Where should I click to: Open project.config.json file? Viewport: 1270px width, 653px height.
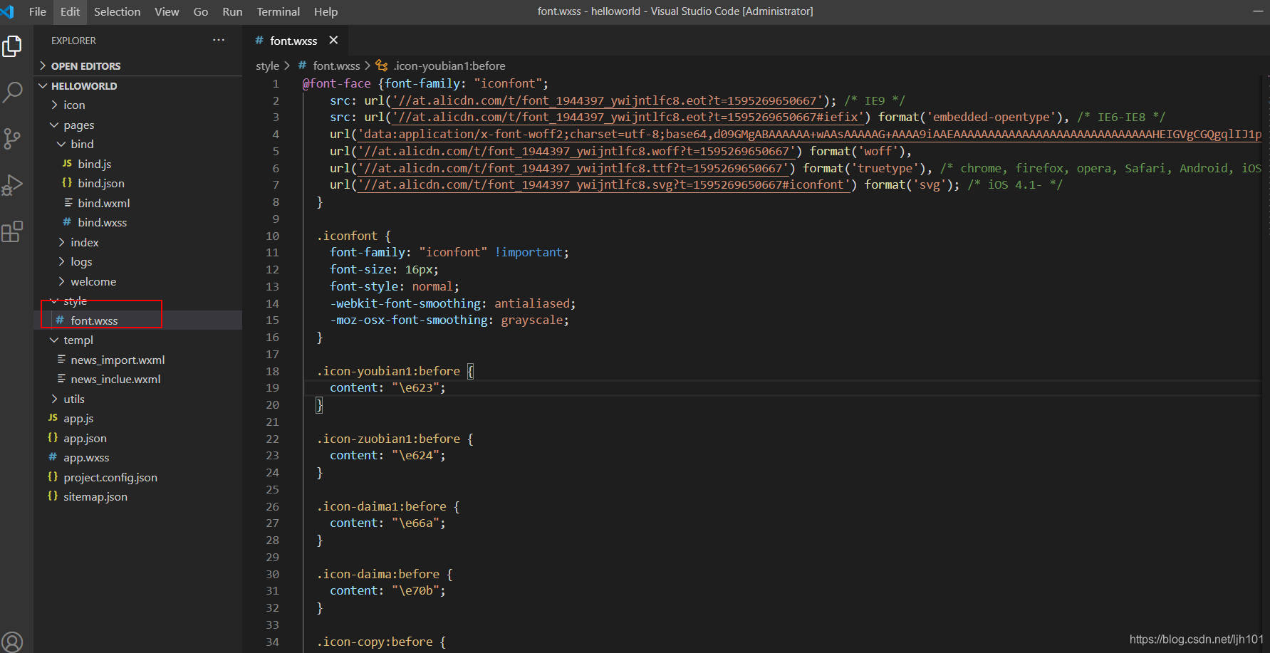[110, 477]
